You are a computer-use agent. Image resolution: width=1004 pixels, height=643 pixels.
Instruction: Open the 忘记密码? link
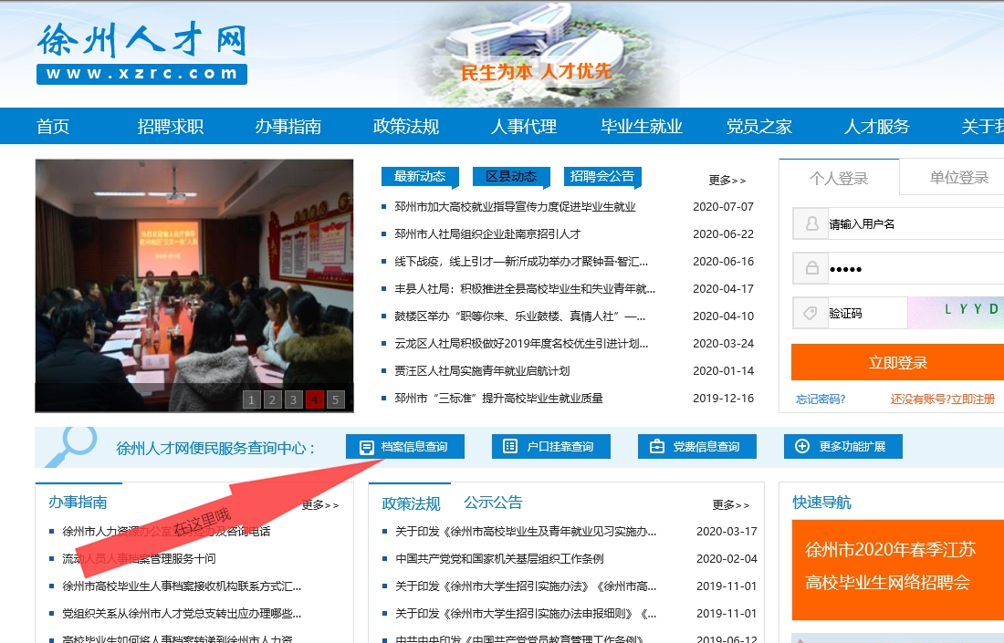pyautogui.click(x=821, y=399)
